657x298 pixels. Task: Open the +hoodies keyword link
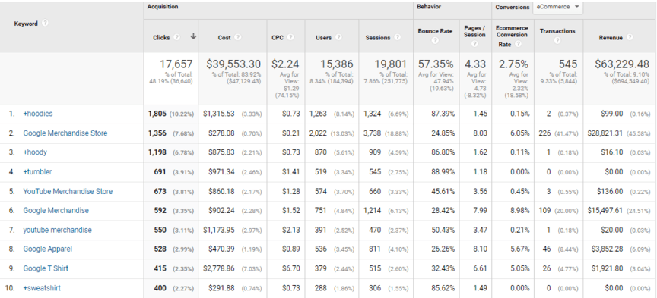[38, 114]
